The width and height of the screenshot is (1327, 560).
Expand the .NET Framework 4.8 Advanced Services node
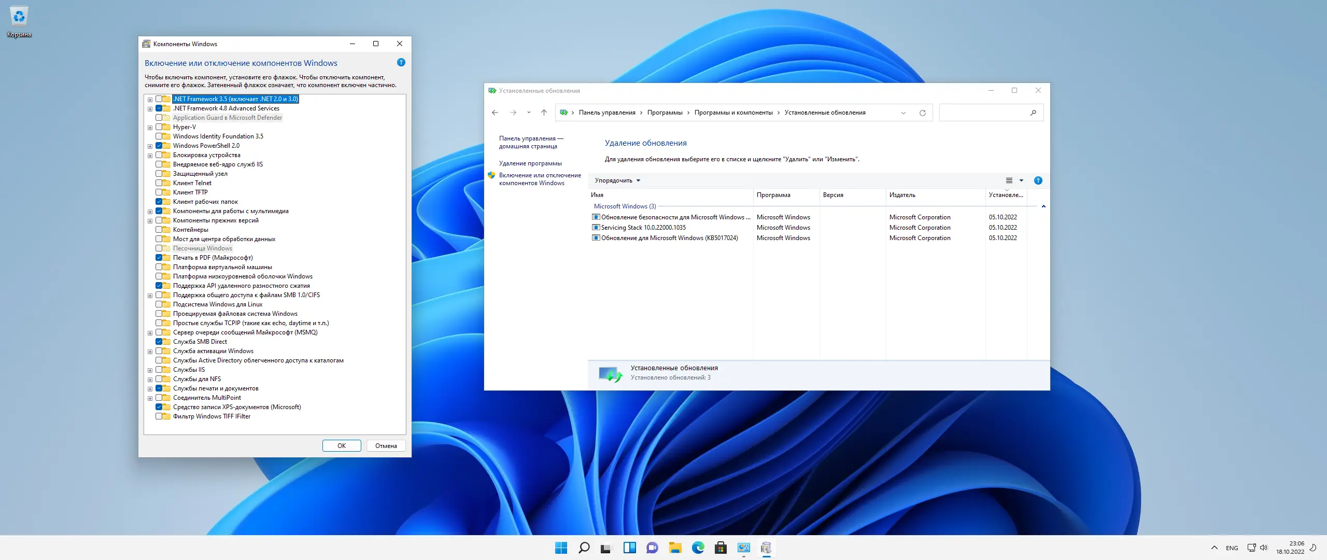point(150,109)
